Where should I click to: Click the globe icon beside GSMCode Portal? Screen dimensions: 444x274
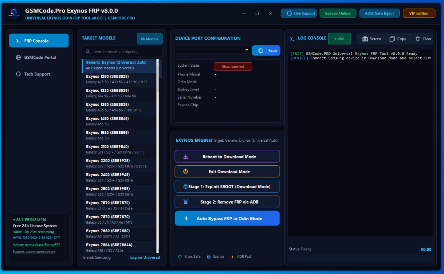(x=18, y=57)
